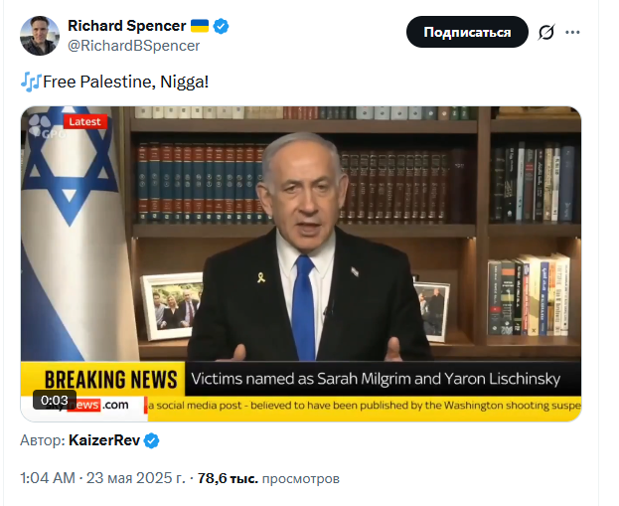619x506 pixels.
Task: Click the music notes emoji in the tweet
Action: coord(31,82)
